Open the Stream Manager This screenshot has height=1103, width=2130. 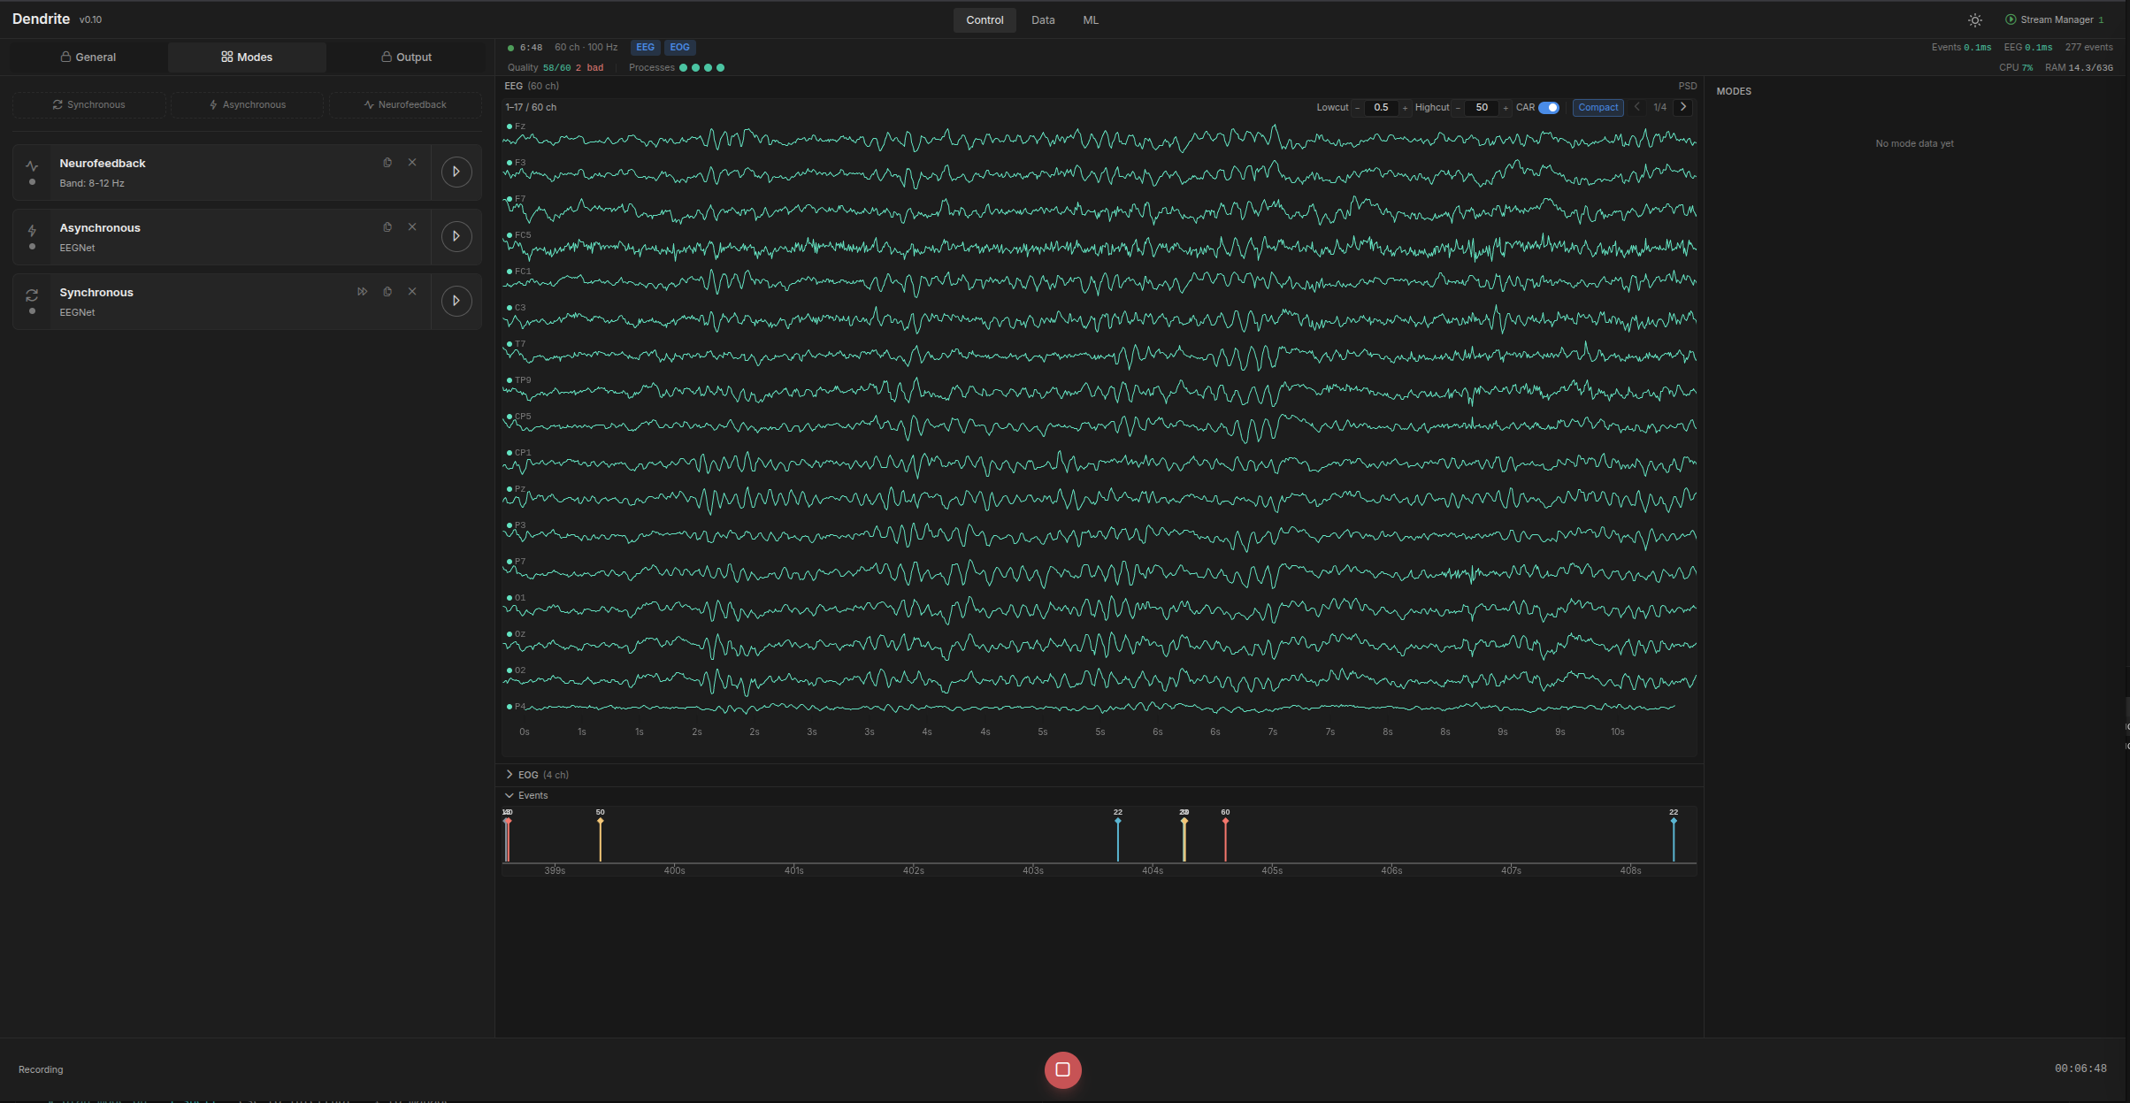point(2054,20)
